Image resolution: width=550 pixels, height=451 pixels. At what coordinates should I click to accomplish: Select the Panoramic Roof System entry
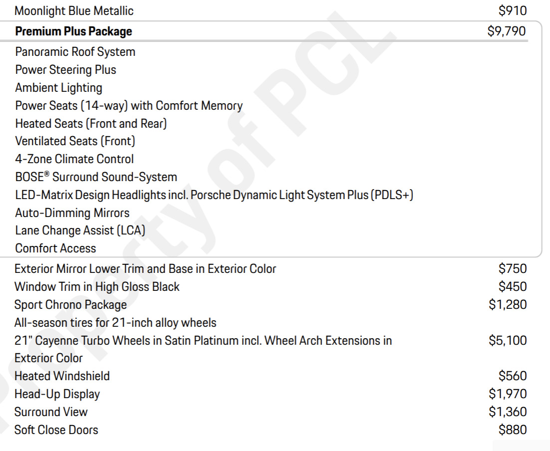coord(75,52)
